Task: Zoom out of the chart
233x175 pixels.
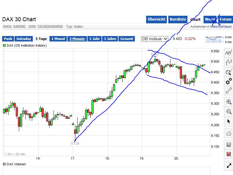Action: tap(228, 112)
